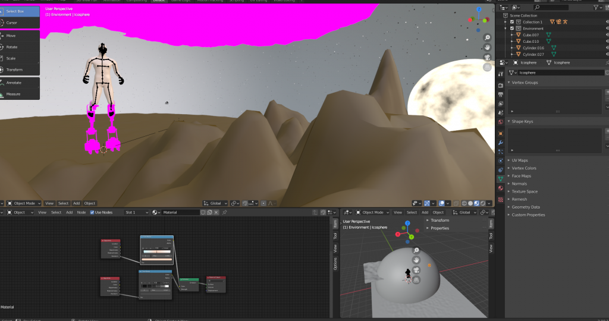This screenshot has height=321, width=609.
Task: Toggle camera view in the main viewport
Action: pyautogui.click(x=487, y=57)
